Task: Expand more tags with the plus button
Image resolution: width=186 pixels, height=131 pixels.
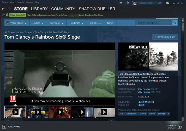Action: pyautogui.click(x=168, y=114)
